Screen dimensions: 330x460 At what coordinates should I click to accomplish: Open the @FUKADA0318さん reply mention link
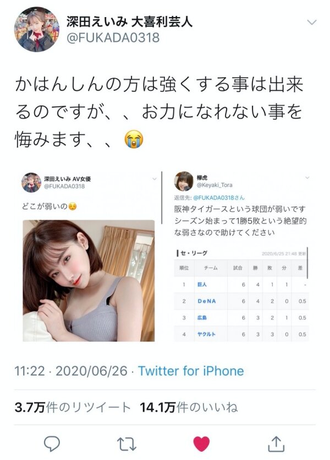pyautogui.click(x=219, y=197)
